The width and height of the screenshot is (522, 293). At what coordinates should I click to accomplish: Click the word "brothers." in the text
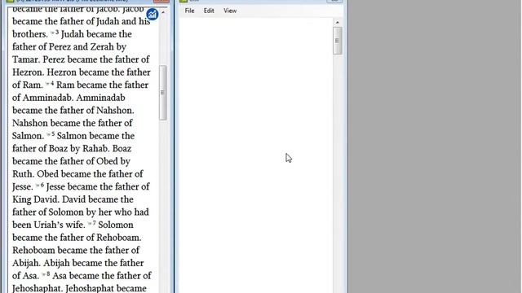(30, 34)
